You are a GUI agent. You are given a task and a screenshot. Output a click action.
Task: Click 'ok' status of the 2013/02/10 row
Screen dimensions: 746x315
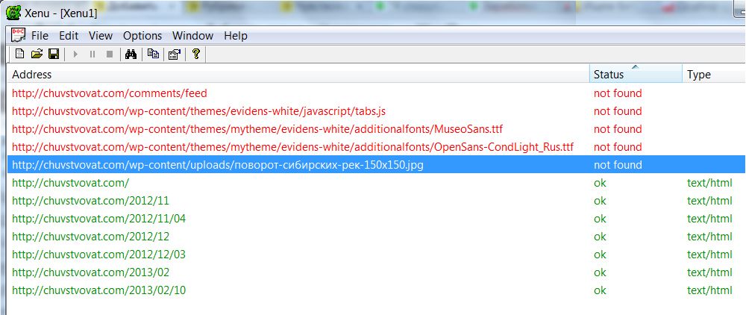point(600,290)
